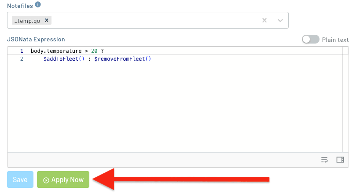
Task: Click the JSONata Expression label
Action: (36, 39)
